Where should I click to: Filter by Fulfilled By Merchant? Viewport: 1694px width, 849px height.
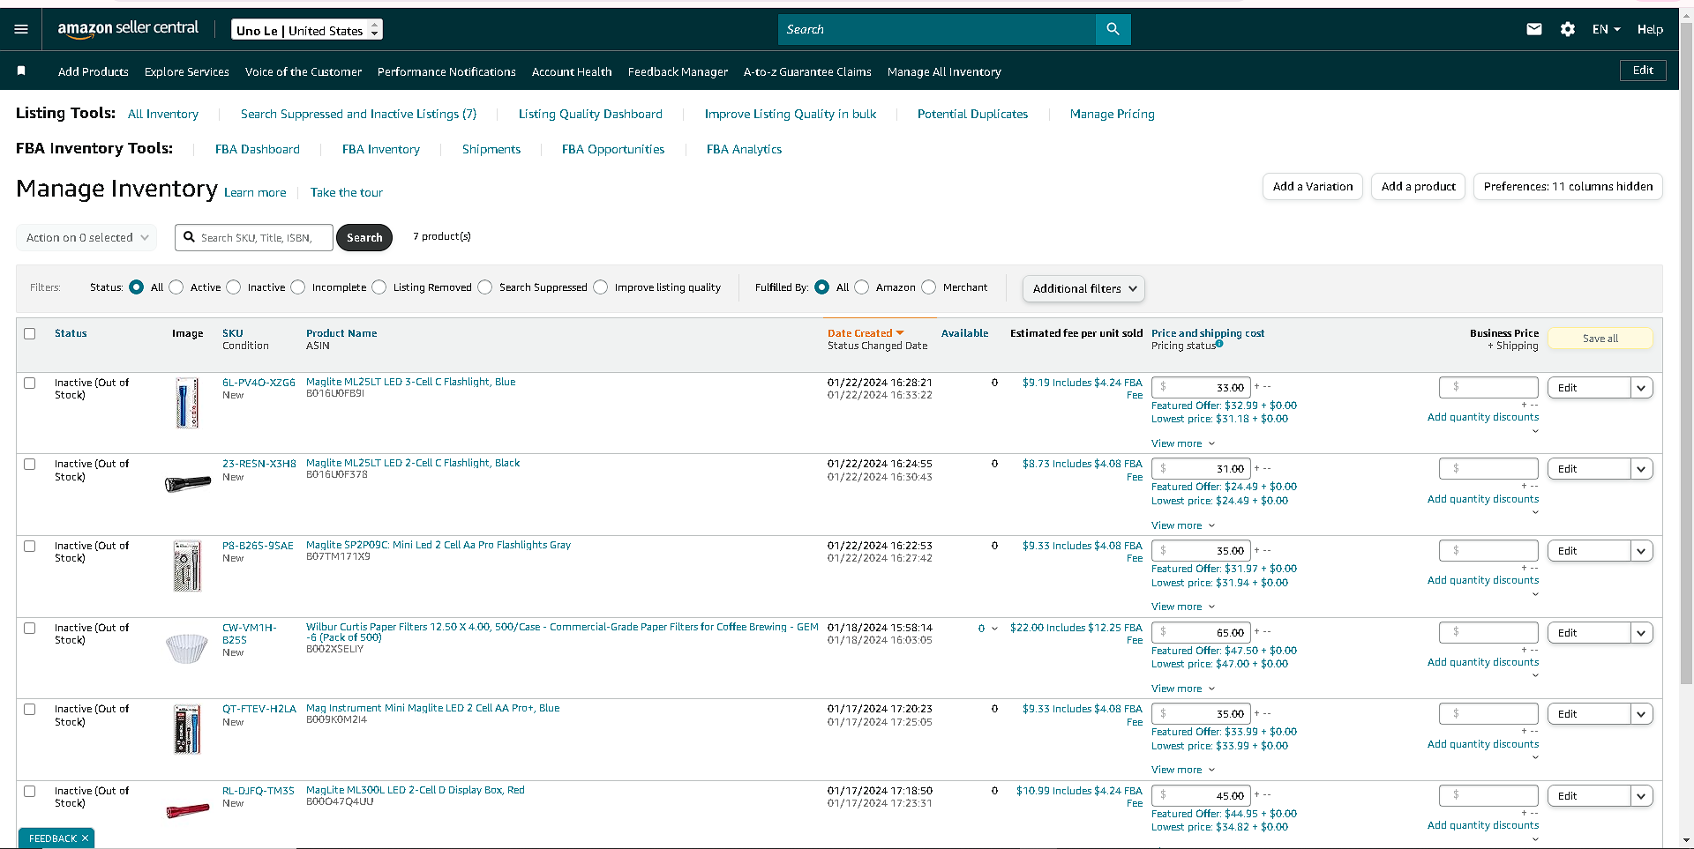[929, 287]
